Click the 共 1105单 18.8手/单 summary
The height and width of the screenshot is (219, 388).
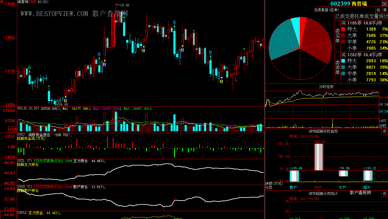coord(362,23)
